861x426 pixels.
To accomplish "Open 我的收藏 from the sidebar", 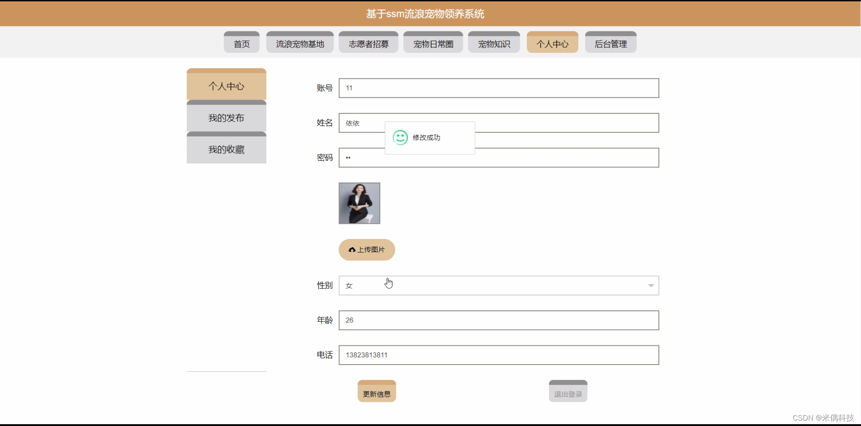I will pyautogui.click(x=226, y=149).
